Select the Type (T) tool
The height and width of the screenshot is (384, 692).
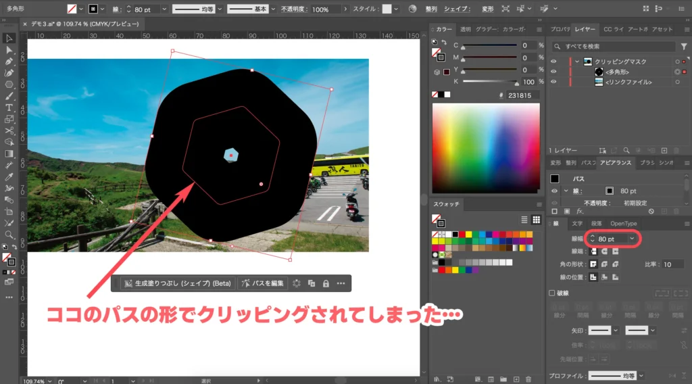9,107
